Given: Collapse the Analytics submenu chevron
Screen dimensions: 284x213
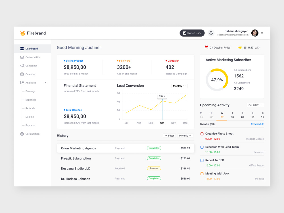Looking at the screenshot, I should [x=45, y=83].
